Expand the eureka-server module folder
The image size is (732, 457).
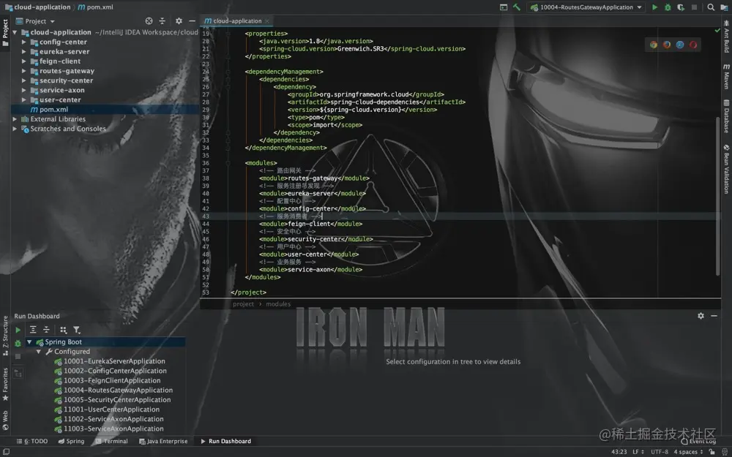pyautogui.click(x=24, y=51)
